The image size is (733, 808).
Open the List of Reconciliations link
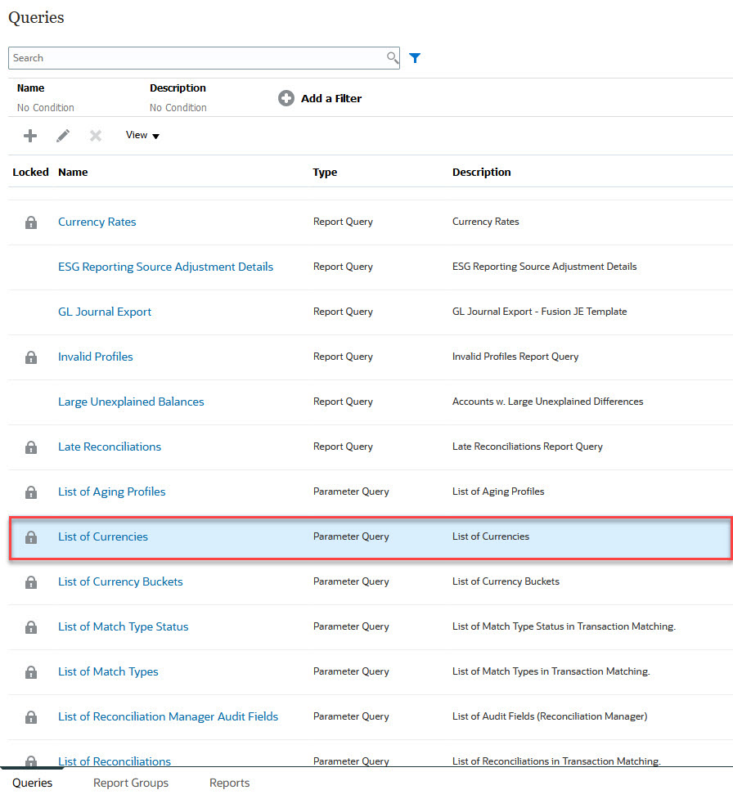coord(115,761)
